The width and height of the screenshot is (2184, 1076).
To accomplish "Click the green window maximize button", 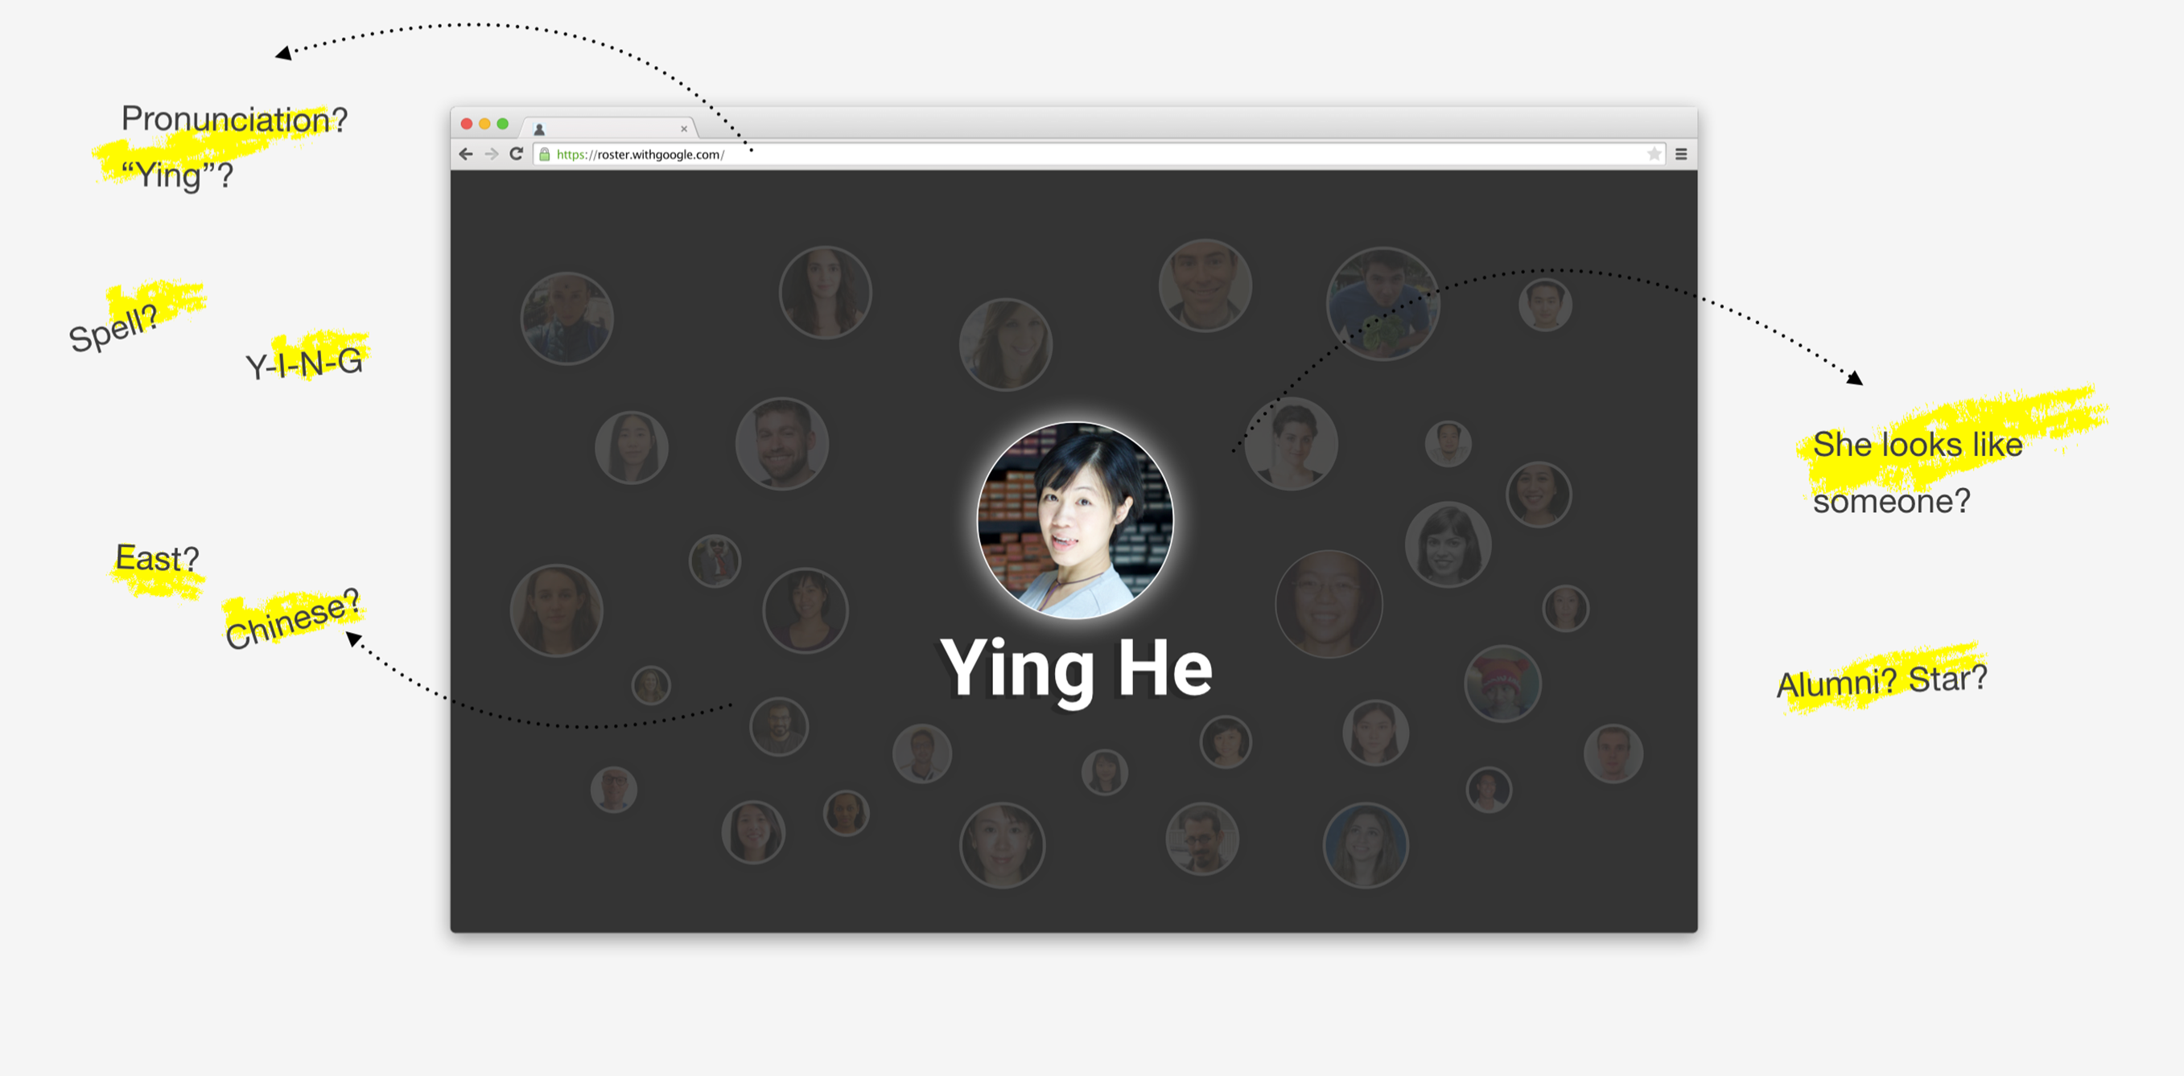I will (503, 124).
